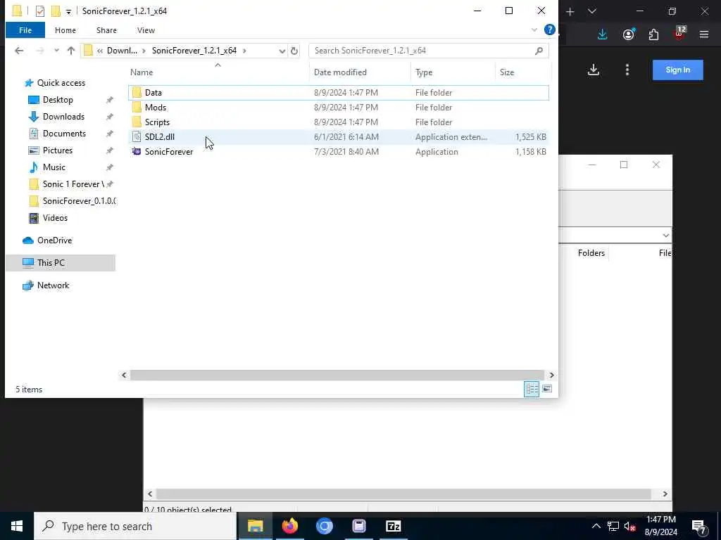List all browser tabs dropdown

click(592, 11)
